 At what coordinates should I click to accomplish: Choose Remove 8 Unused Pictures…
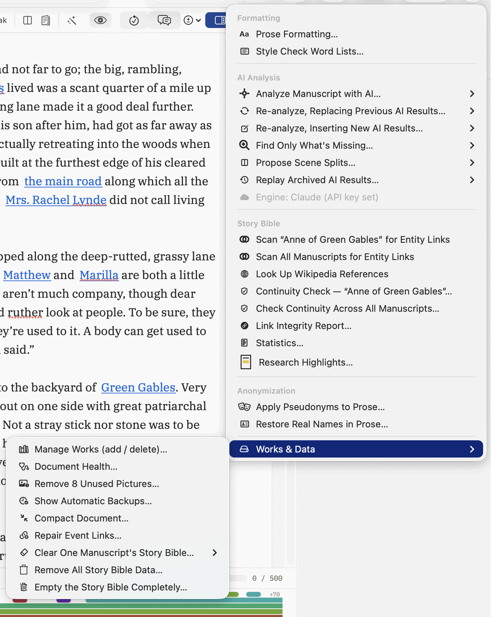coord(118,484)
